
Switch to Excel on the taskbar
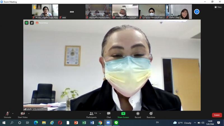click(x=84, y=123)
